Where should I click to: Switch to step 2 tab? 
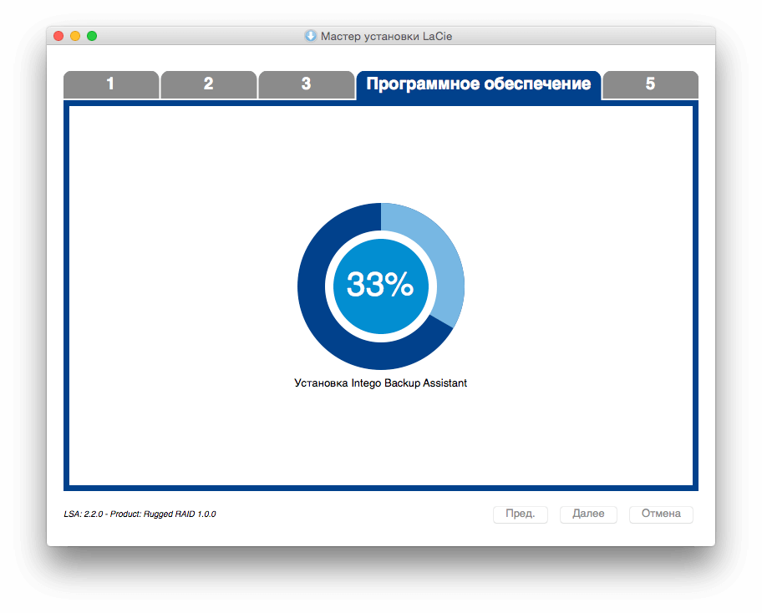click(209, 84)
